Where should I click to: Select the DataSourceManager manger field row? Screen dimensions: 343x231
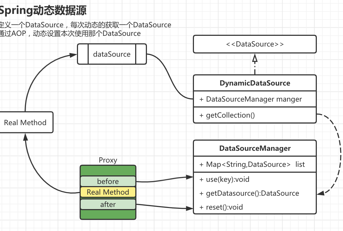coord(254,99)
